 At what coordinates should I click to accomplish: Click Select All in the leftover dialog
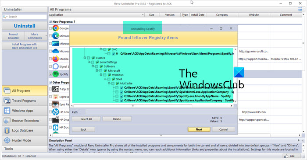86,119
